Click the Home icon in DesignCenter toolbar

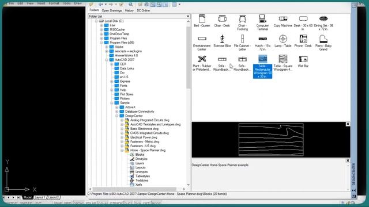click(146, 4)
